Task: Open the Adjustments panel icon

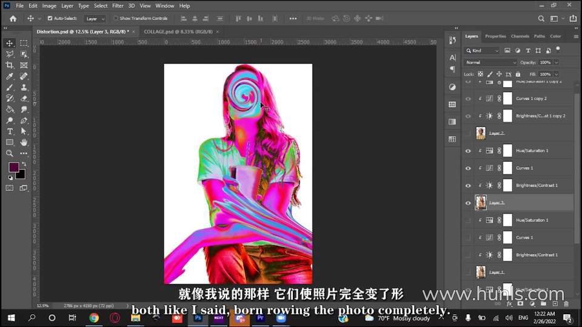Action: [452, 87]
